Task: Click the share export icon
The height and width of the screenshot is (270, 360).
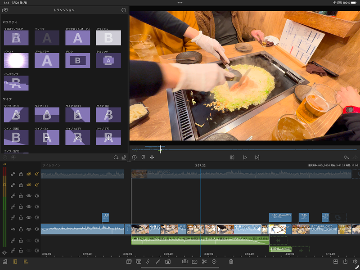Action: (345, 261)
